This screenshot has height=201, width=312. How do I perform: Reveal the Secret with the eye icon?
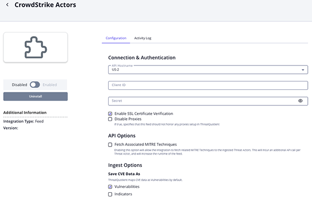click(300, 101)
